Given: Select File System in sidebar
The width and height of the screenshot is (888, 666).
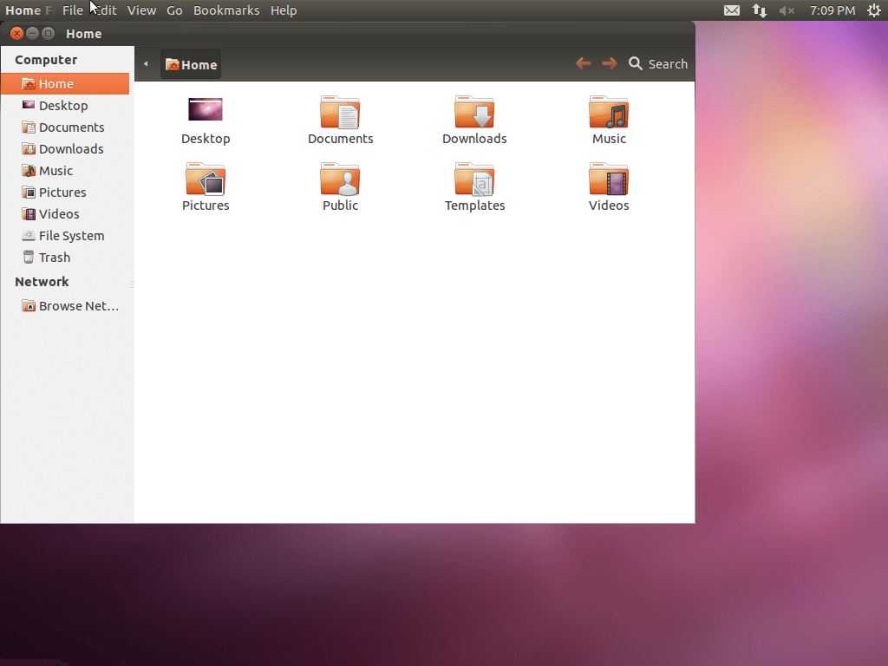Looking at the screenshot, I should (71, 236).
